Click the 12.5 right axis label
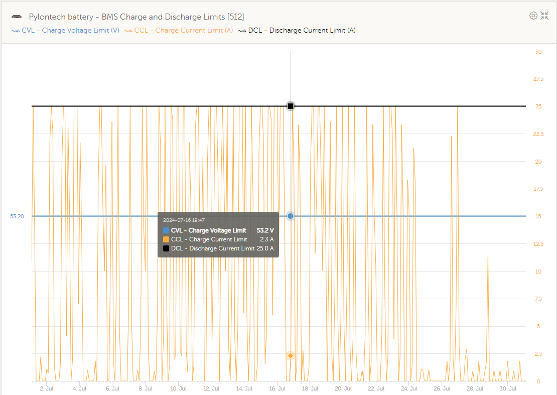 (x=538, y=244)
